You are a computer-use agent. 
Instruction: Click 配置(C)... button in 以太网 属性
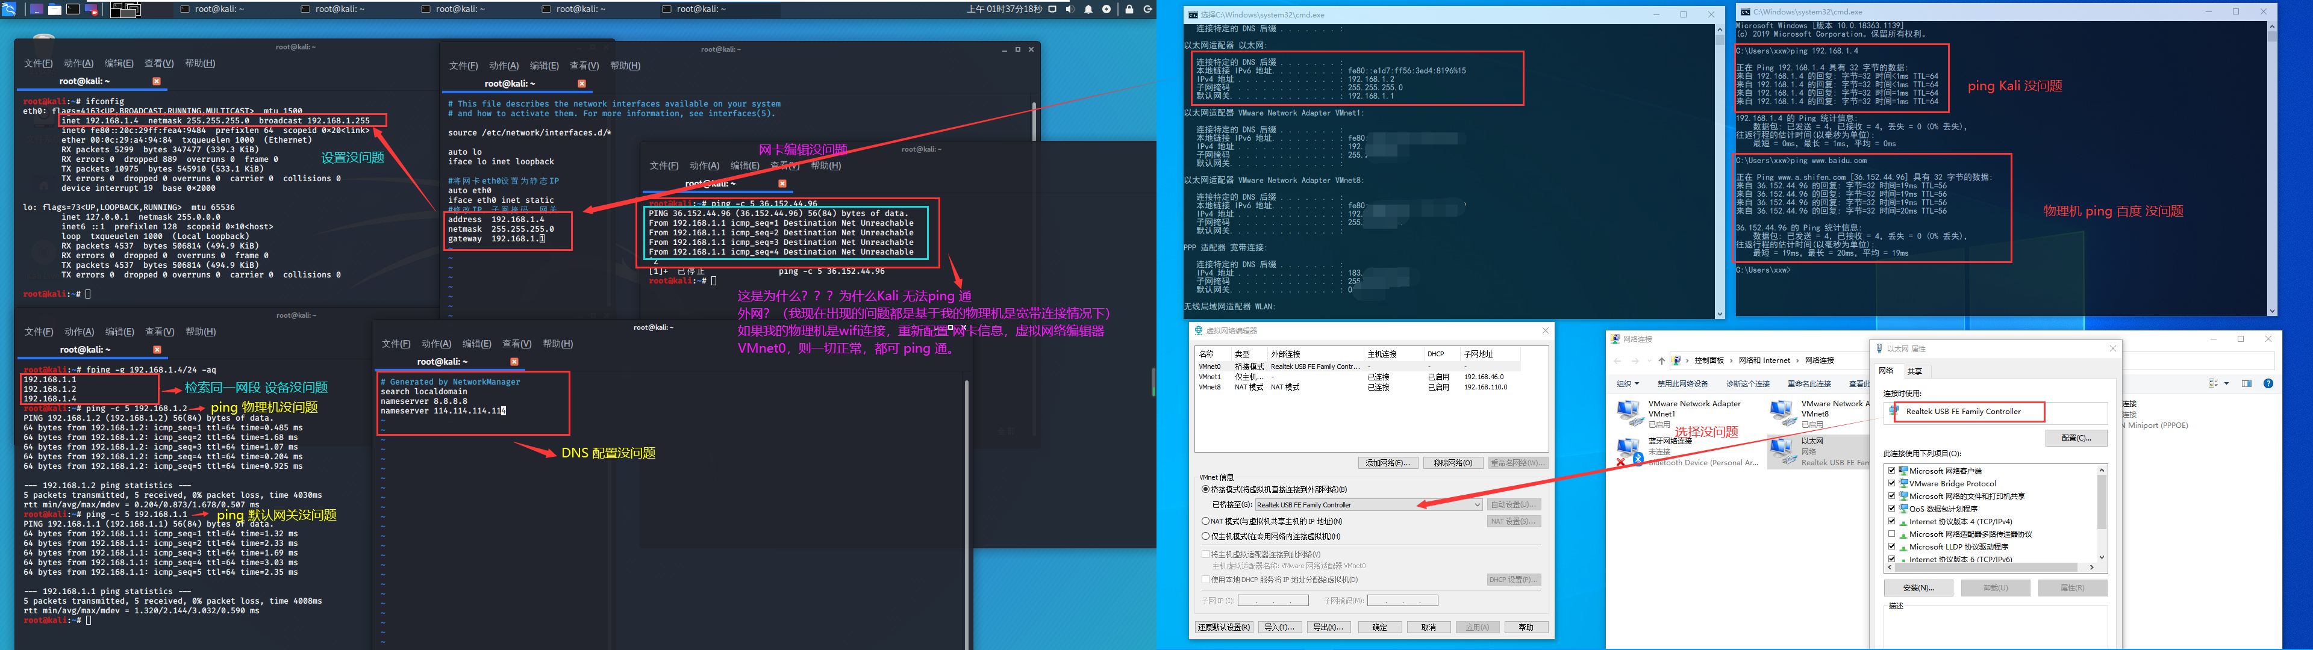click(2076, 438)
